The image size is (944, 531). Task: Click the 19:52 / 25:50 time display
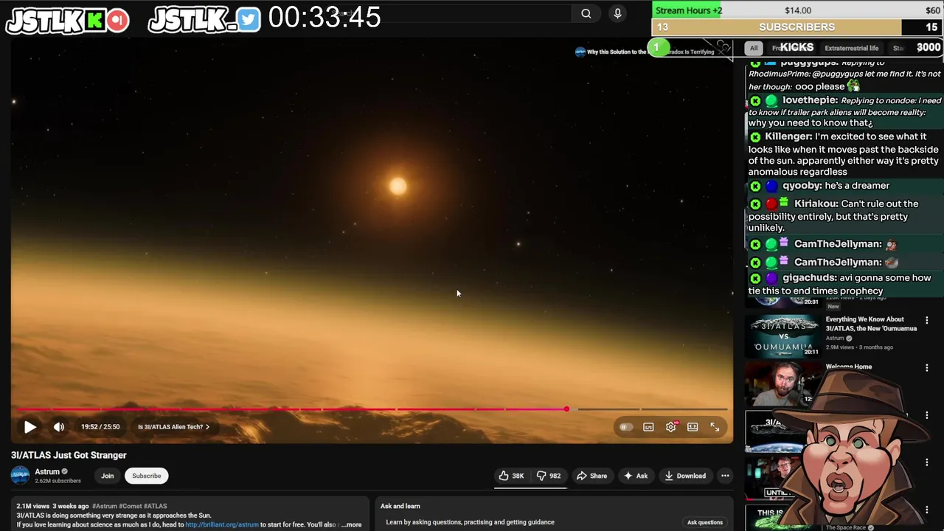pos(100,427)
